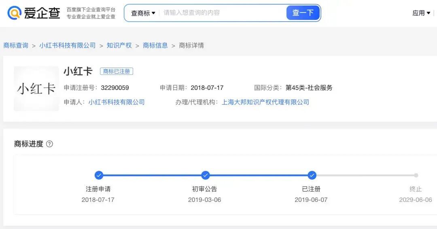
Task: Click the 小红卡 trademark title heading
Action: (x=78, y=71)
